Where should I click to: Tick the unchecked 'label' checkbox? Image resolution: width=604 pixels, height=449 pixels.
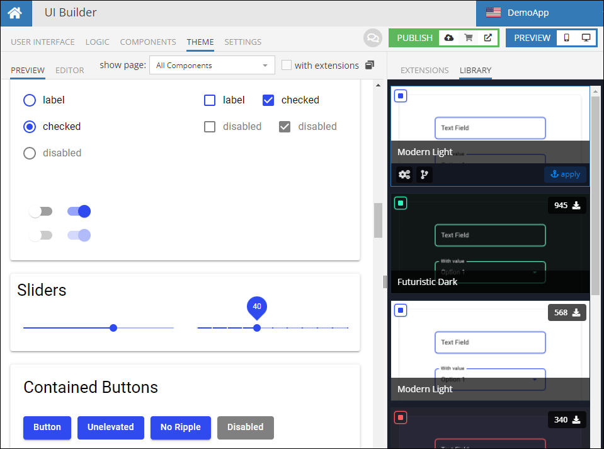[x=210, y=100]
